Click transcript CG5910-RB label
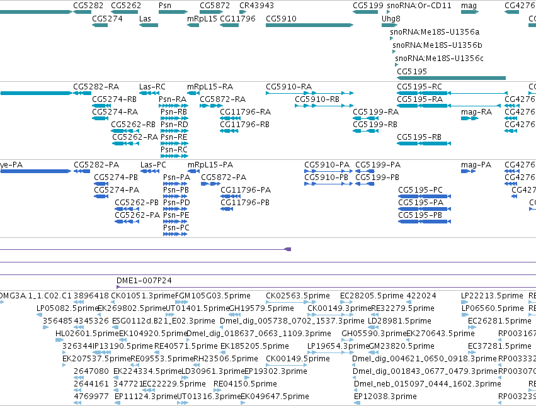 coord(317,99)
